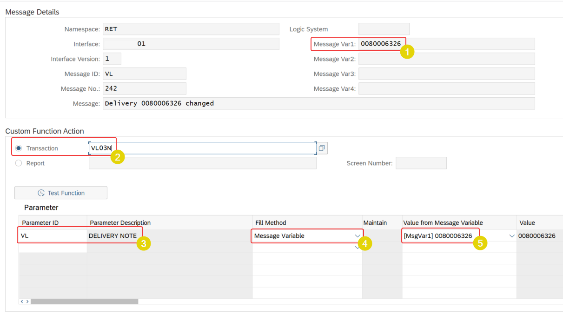Select the Transaction radio button

[19, 148]
